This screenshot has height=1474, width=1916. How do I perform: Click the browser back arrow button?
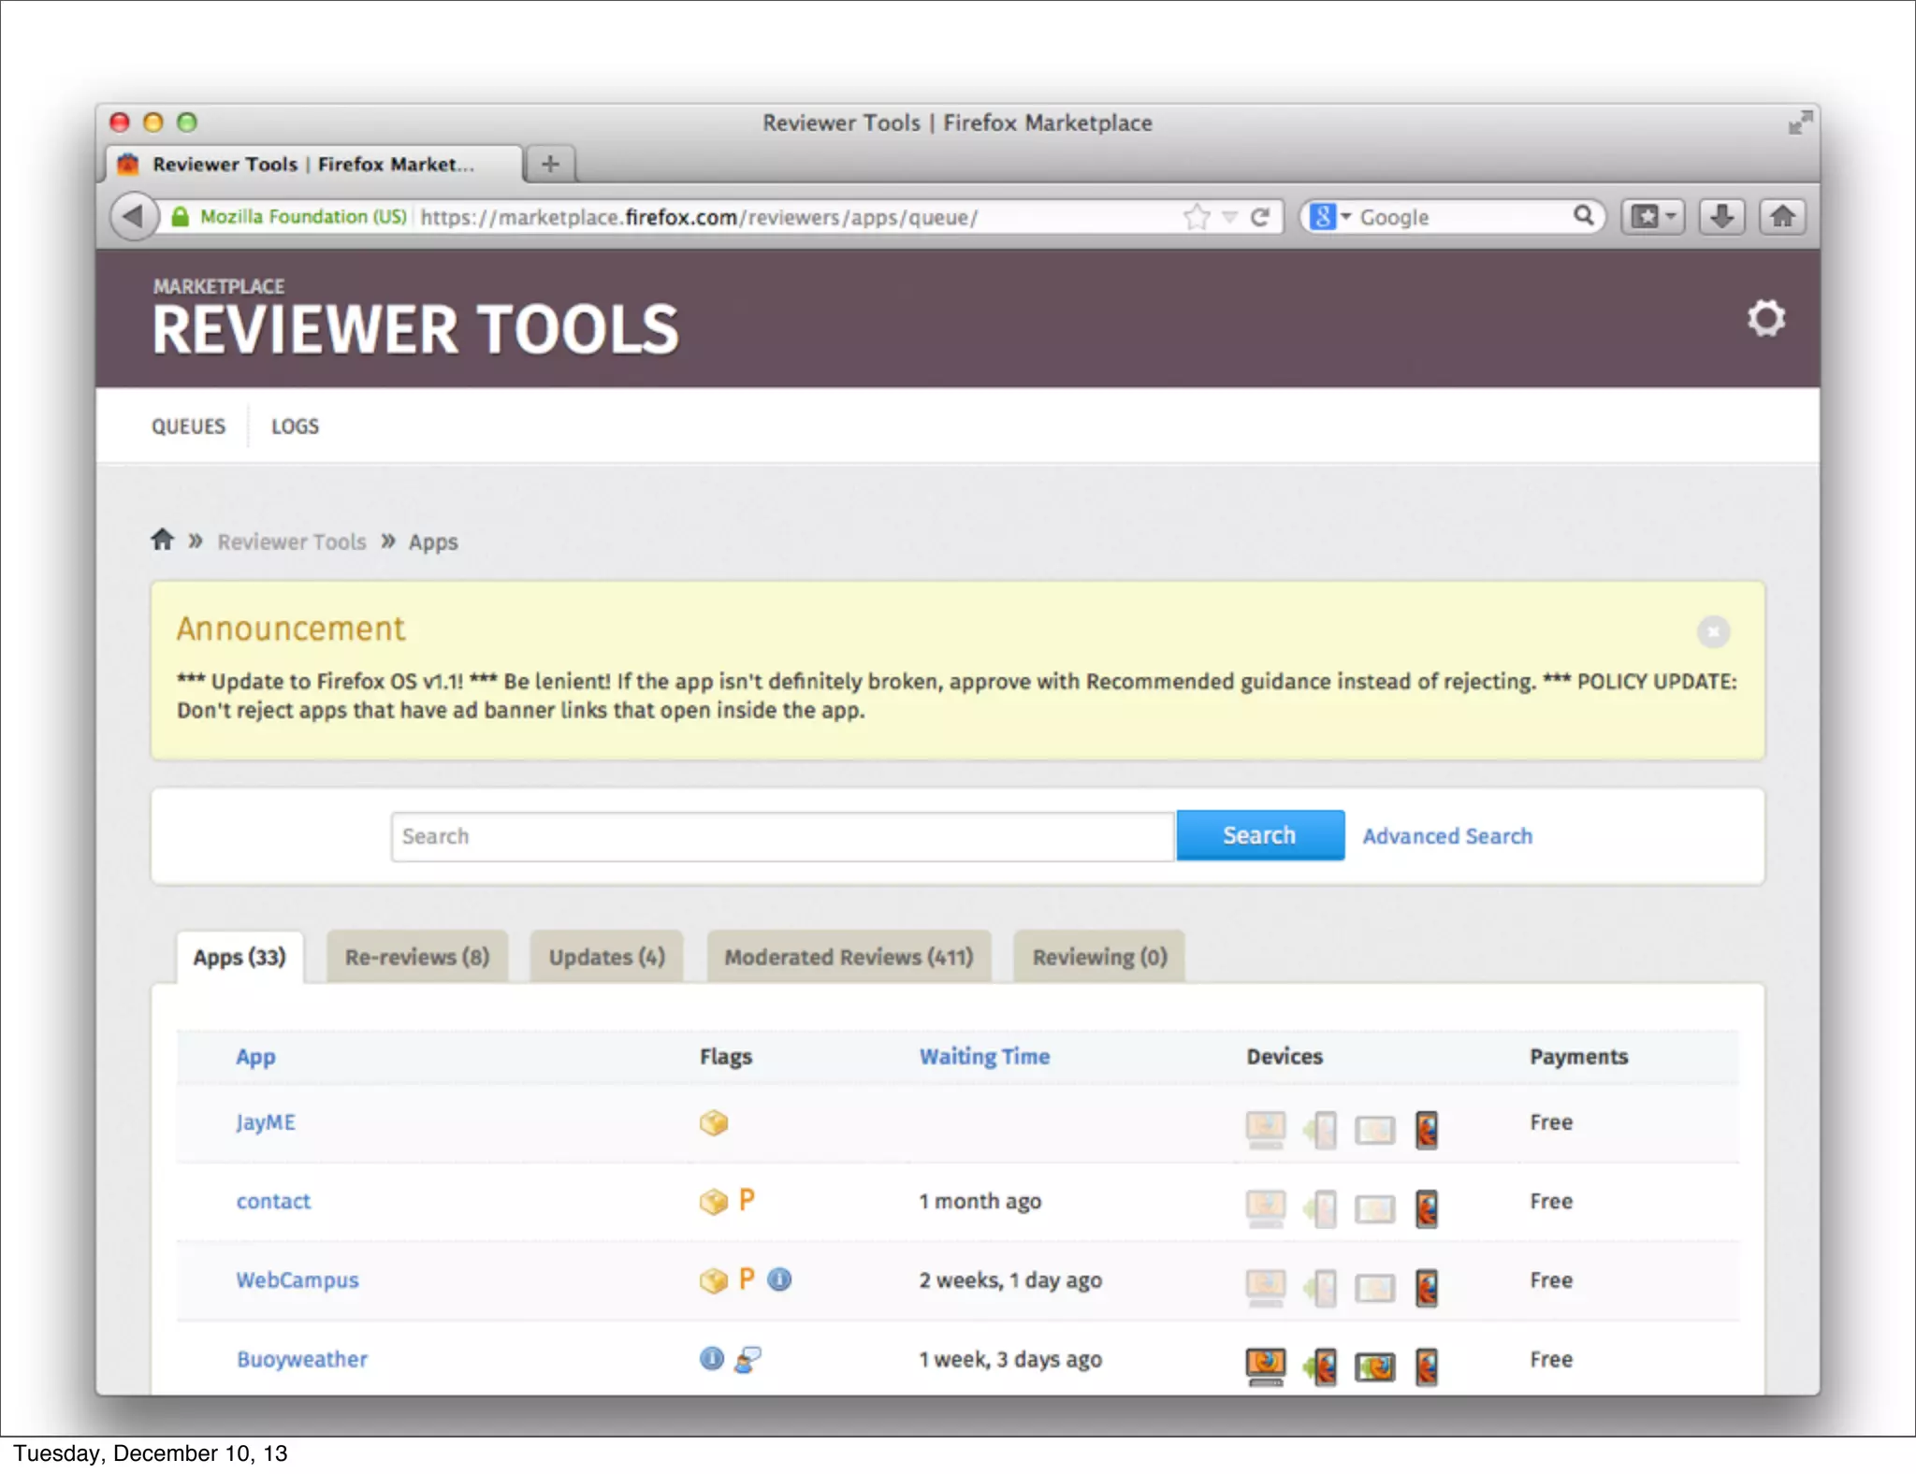point(133,217)
